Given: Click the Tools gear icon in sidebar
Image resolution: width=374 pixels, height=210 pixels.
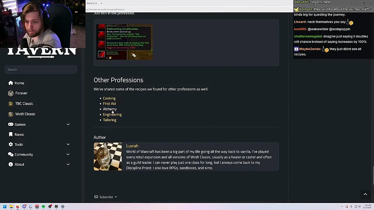Looking at the screenshot, I should (11, 144).
